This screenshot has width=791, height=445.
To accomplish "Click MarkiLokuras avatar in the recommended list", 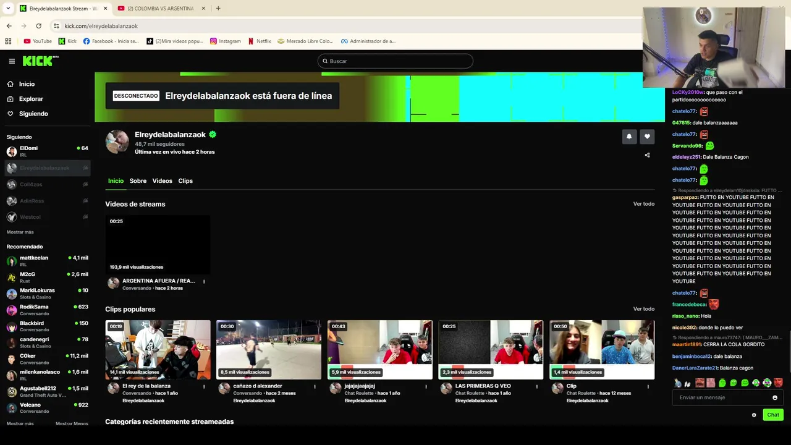I will point(12,294).
